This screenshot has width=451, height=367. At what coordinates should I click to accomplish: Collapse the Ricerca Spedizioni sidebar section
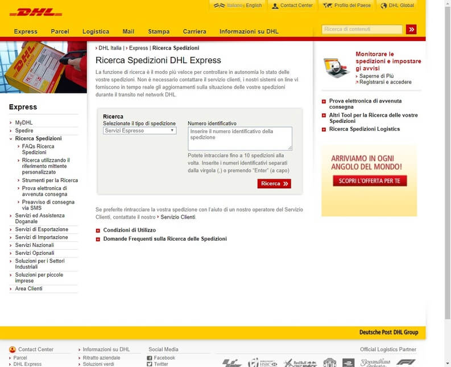[11, 139]
